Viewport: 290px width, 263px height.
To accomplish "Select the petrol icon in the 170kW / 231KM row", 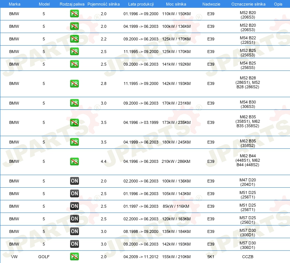I will coord(75,103).
